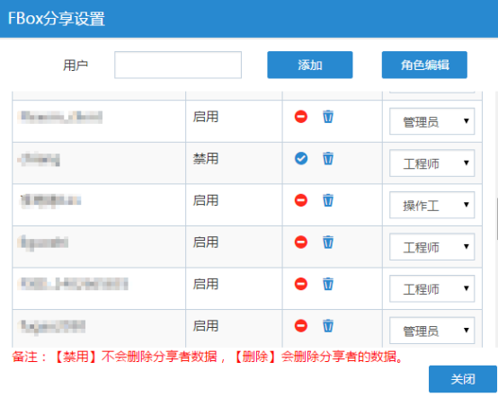Viewport: 498px width, 397px height.
Task: Disable sharing for the bottom 管理员 row
Action: click(301, 326)
